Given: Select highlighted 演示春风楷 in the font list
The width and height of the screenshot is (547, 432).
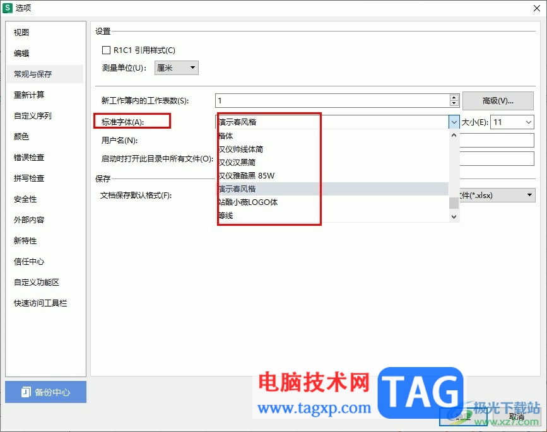Looking at the screenshot, I should click(332, 189).
